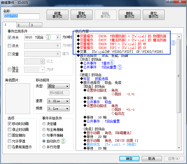Image resolution: width=187 pixels, height=164 pixels.
Task: Toggle the 在最前面显示 option
Action: coord(9,147)
